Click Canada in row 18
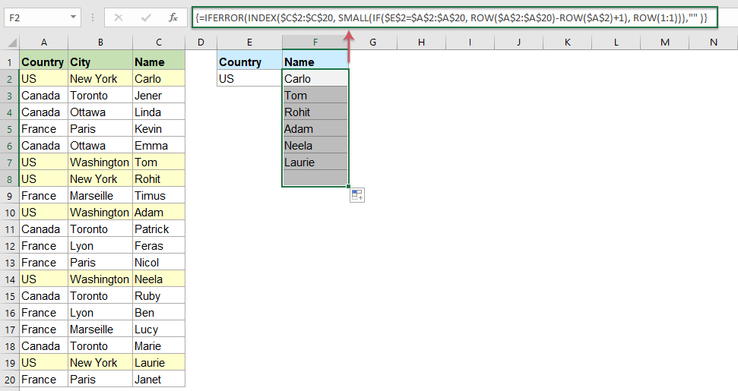This screenshot has width=738, height=391. [x=44, y=346]
